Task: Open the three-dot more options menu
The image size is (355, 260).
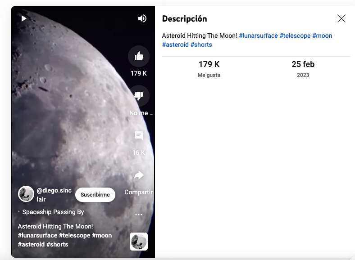Action: point(139,215)
